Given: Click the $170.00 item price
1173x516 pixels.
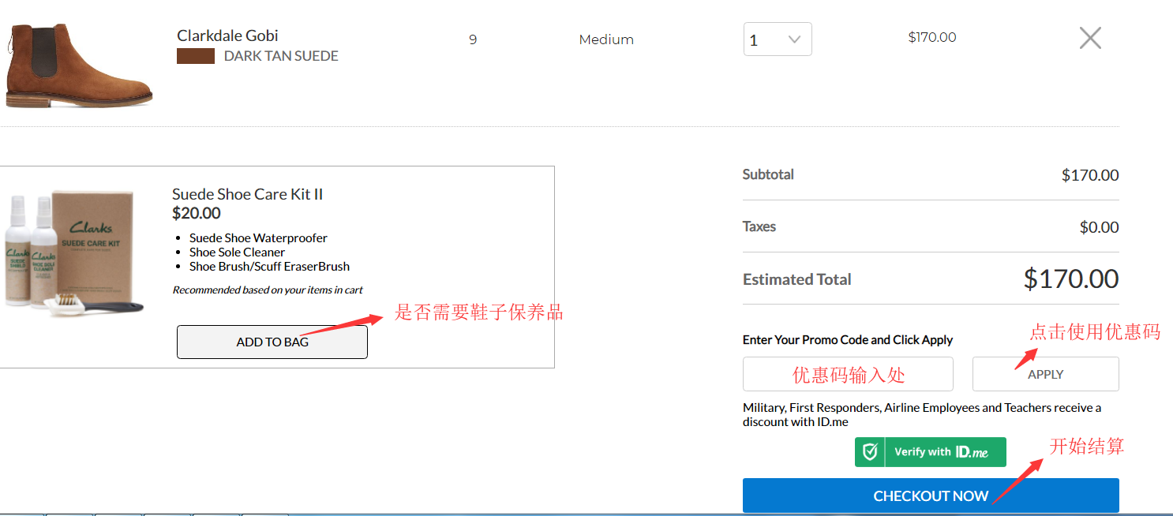Looking at the screenshot, I should (932, 37).
